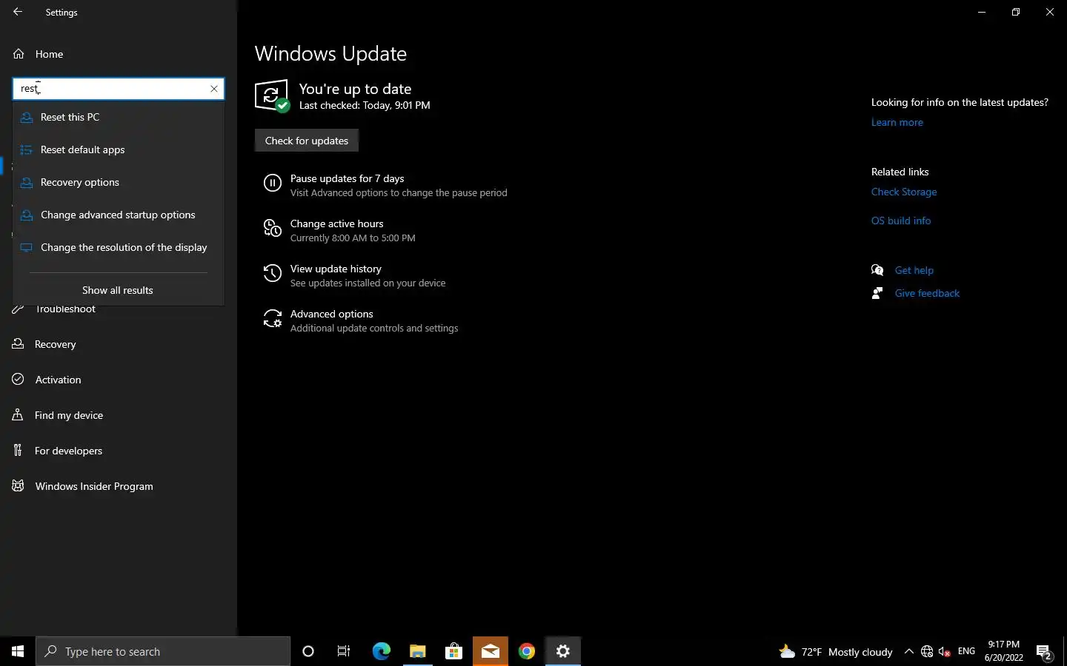
Task: Open Check Storage link
Action: point(904,192)
